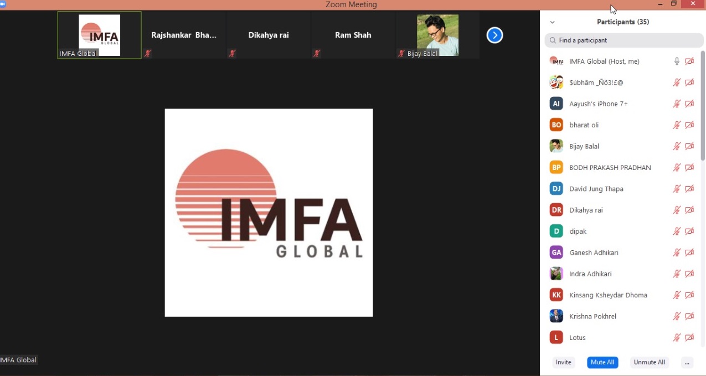706x376 pixels.
Task: Select participant name $ùbhãm _Ñõ3!£@
Action: tap(596, 83)
